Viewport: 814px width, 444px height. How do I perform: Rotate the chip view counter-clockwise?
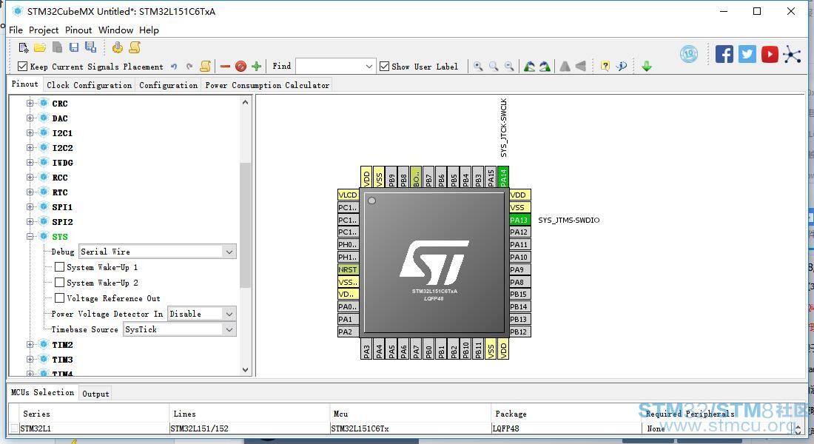tap(545, 67)
